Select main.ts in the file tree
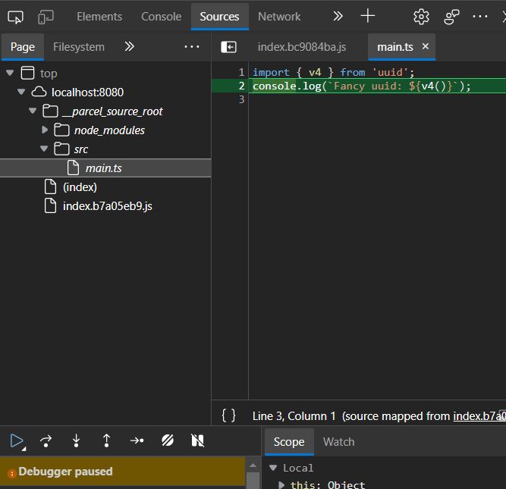Viewport: 506px width, 489px height. pos(105,168)
